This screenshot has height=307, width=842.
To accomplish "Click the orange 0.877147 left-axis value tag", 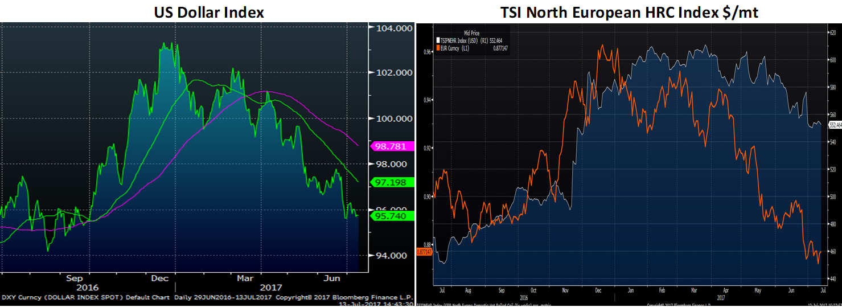I will [x=424, y=251].
